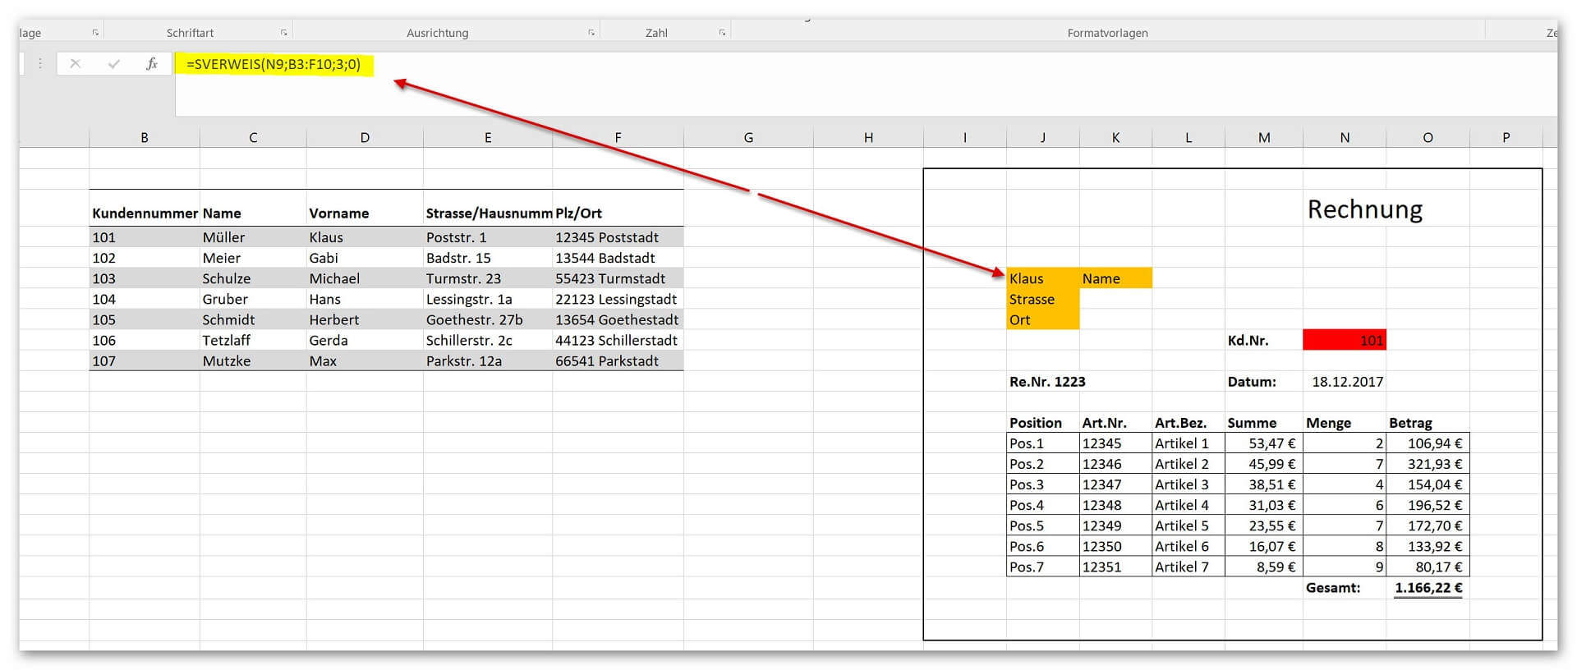Open Zahl dialog launcher arrow
The image size is (1577, 670).
coord(722,33)
